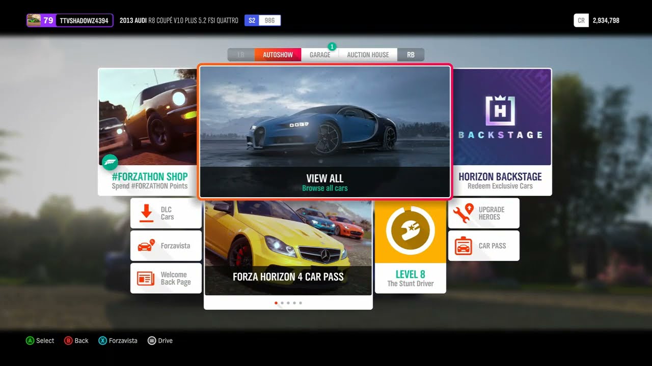Click the S2 class badge
The image size is (652, 366).
tap(252, 20)
